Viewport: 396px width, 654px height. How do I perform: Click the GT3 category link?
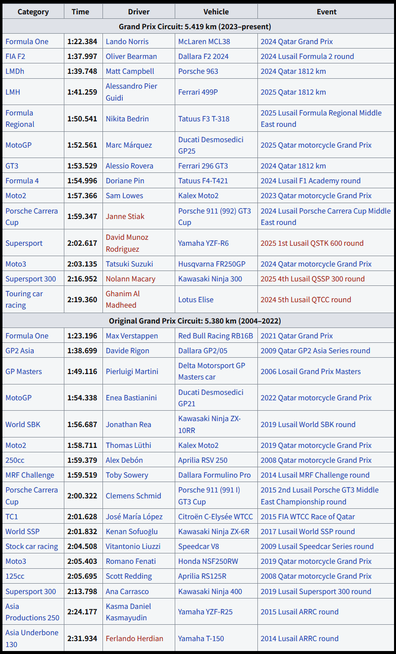pos(12,166)
